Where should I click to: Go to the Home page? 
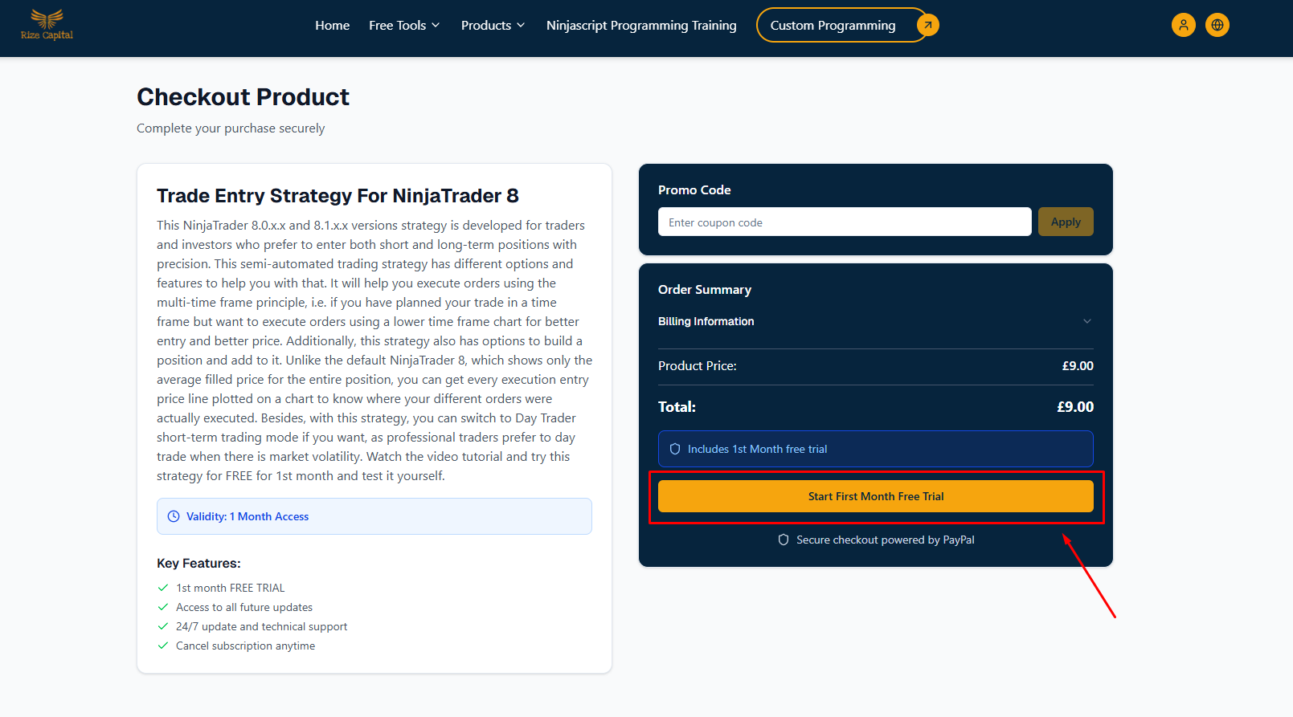click(x=333, y=26)
